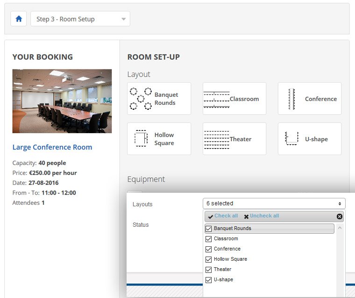Click the cross icon beside Uncheck all

246,217
